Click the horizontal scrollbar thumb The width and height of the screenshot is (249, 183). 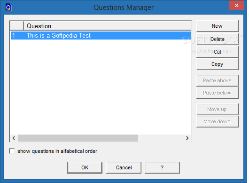78,138
